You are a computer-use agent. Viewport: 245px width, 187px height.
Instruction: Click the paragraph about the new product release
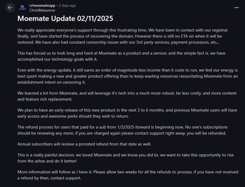pos(127,112)
